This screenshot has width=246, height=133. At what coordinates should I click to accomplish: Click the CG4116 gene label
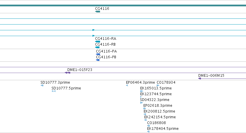(x=102, y=9)
